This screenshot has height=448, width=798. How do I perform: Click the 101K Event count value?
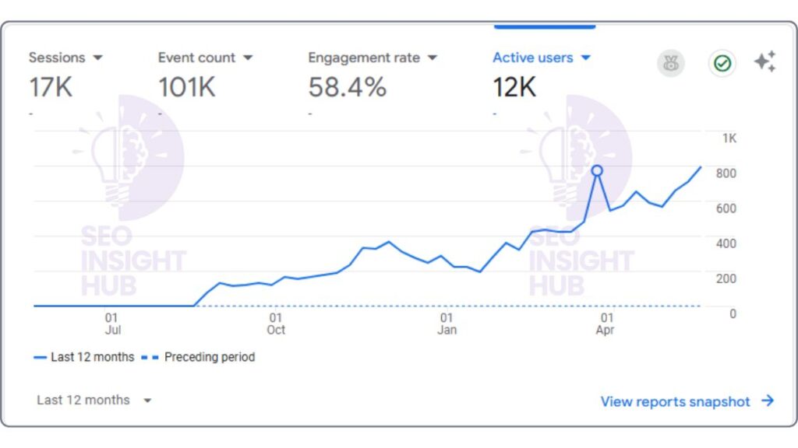(185, 86)
